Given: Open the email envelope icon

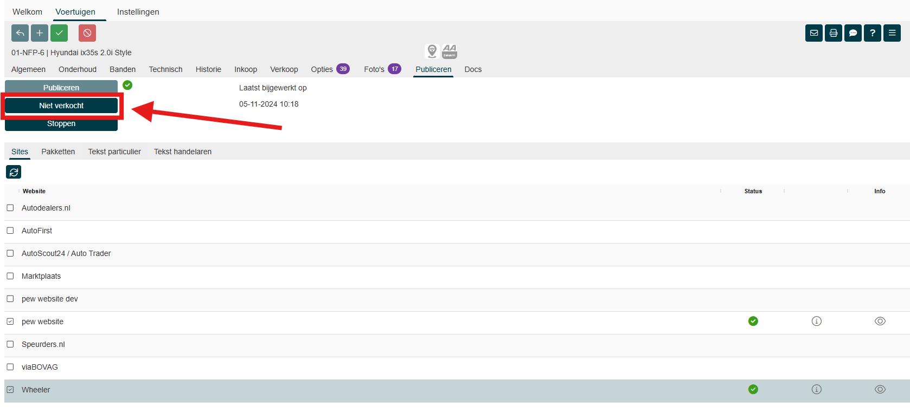Looking at the screenshot, I should pyautogui.click(x=814, y=33).
